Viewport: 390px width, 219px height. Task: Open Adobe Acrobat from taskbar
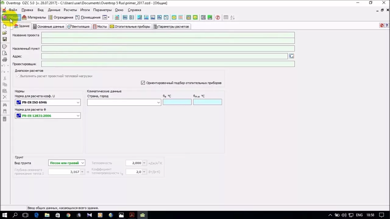click(x=132, y=215)
